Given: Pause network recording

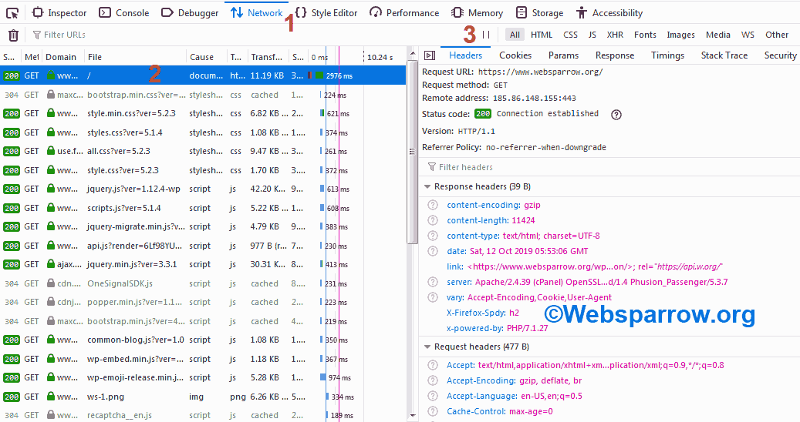Looking at the screenshot, I should [486, 35].
